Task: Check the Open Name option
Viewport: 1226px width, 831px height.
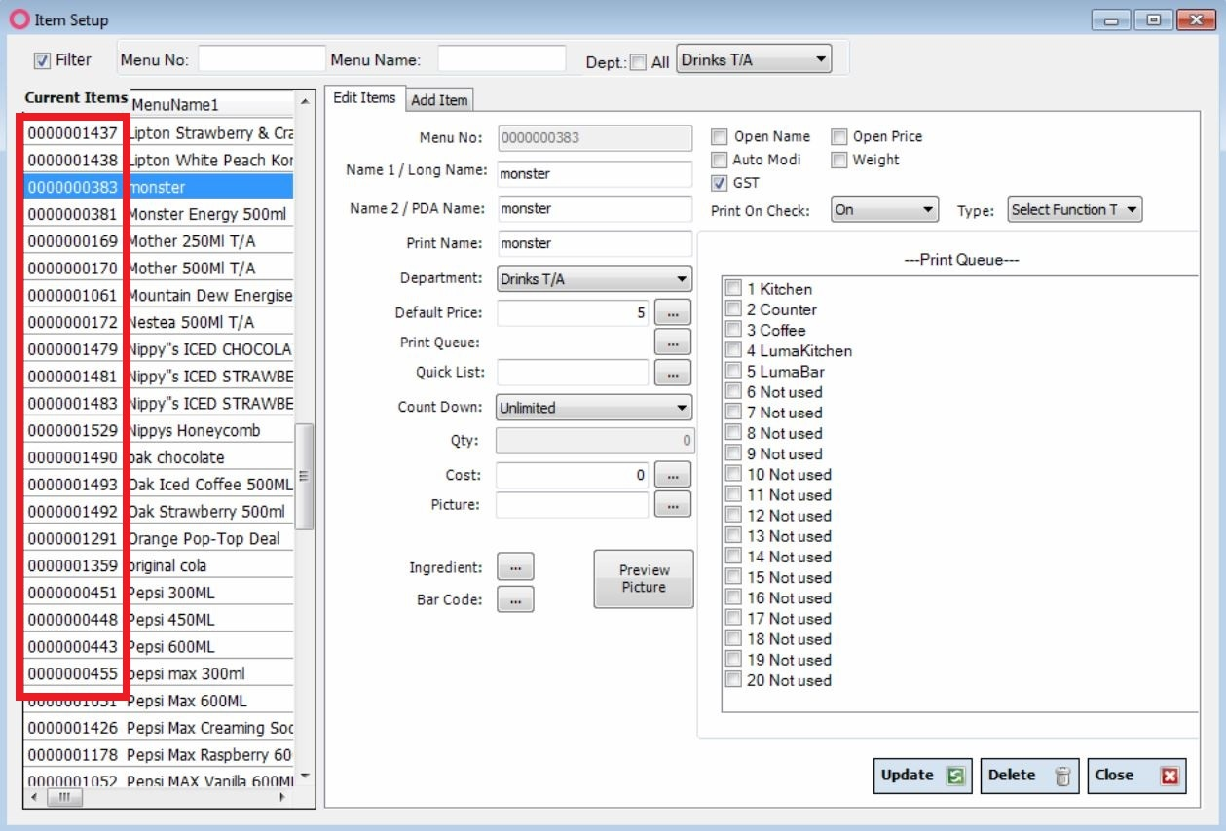Action: [x=719, y=137]
